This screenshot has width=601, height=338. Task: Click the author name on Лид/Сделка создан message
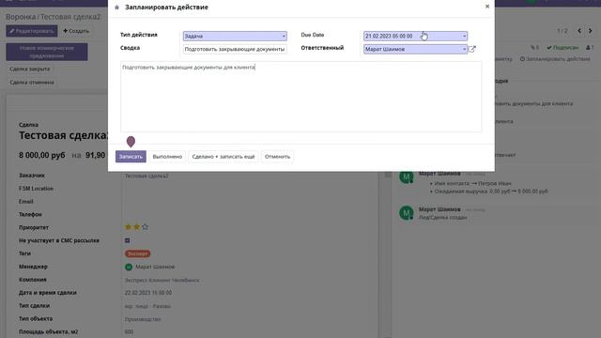(439, 209)
